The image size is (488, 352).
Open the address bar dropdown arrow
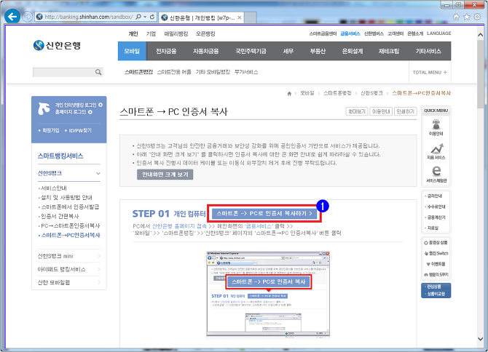pyautogui.click(x=145, y=17)
